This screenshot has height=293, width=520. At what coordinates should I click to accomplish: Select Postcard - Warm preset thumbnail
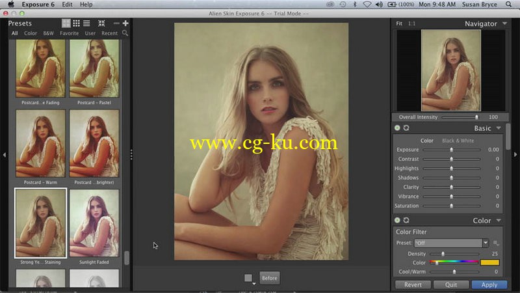tap(40, 143)
